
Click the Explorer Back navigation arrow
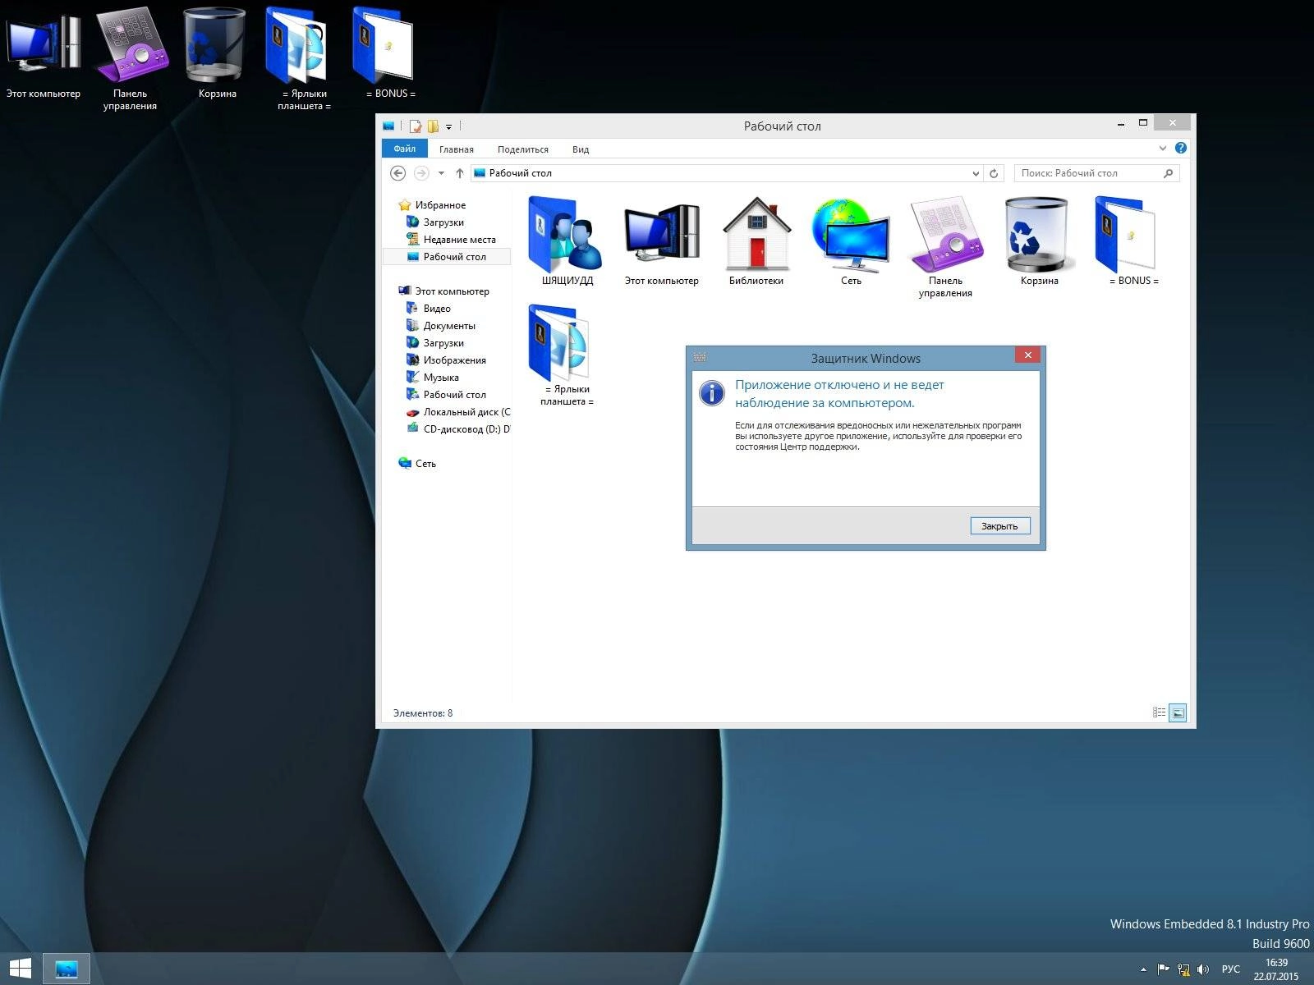pos(397,173)
